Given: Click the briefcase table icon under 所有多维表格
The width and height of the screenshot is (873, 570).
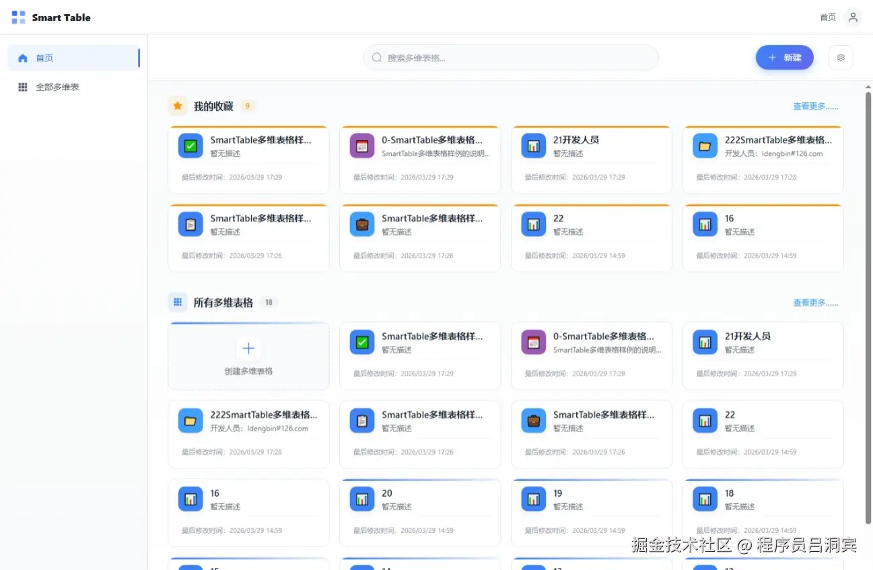Looking at the screenshot, I should pyautogui.click(x=534, y=421).
